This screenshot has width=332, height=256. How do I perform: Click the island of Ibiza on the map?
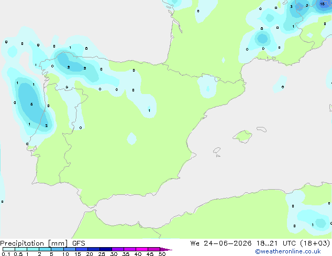(217, 151)
